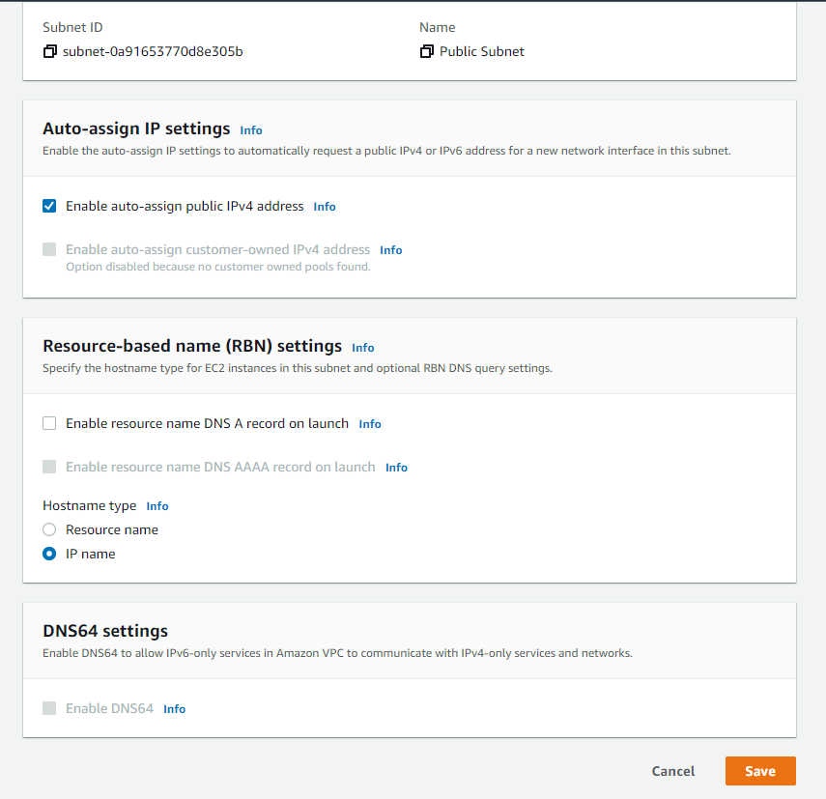Check the disabled customer-owned IPv4 address box
826x799 pixels.
click(x=49, y=249)
